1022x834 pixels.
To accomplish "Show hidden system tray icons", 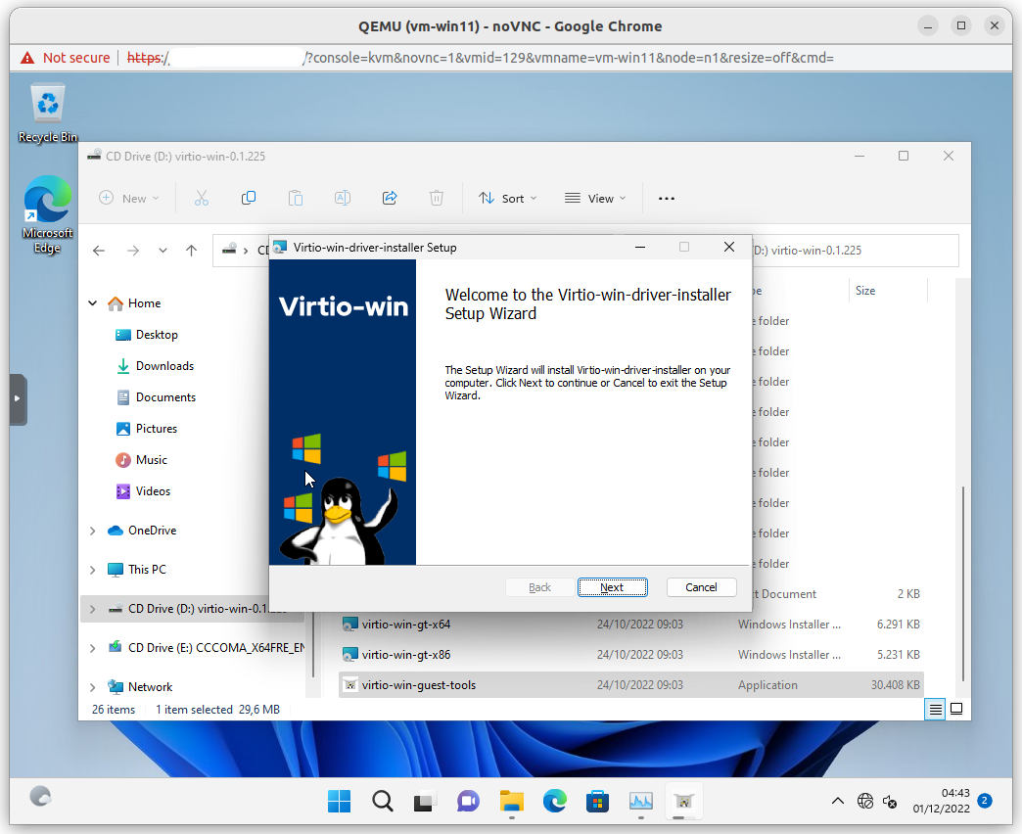I will click(838, 801).
